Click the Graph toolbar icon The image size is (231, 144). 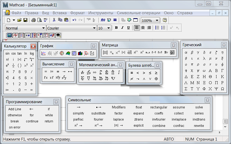pos(15,35)
